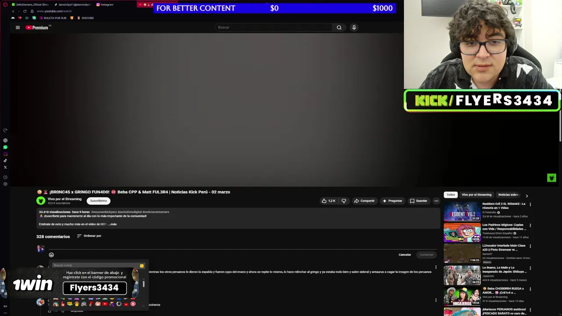Click the 328 comentarios heading
Viewport: 562px width, 316px height.
coord(53,237)
